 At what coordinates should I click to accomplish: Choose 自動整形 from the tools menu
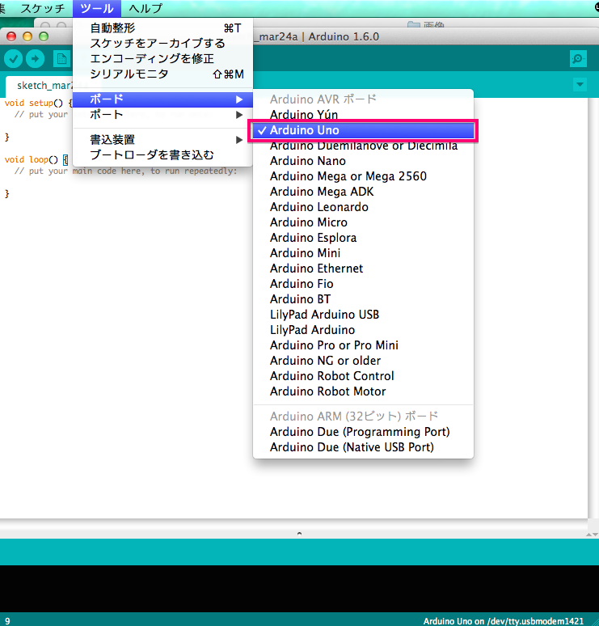coord(162,28)
